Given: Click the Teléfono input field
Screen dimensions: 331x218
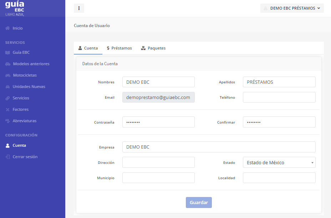Looking at the screenshot, I should coord(279,97).
